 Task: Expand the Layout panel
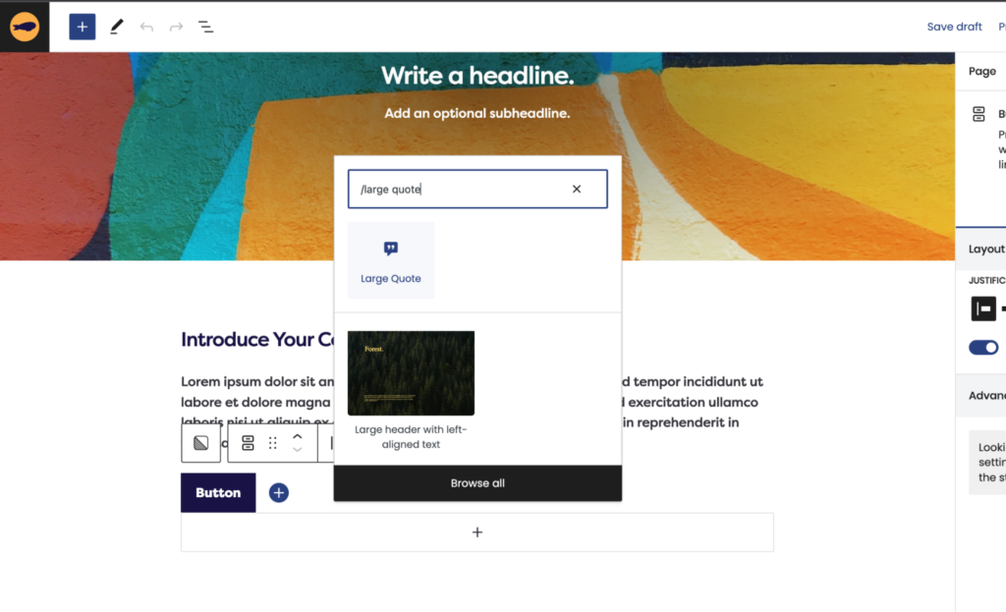coord(985,249)
